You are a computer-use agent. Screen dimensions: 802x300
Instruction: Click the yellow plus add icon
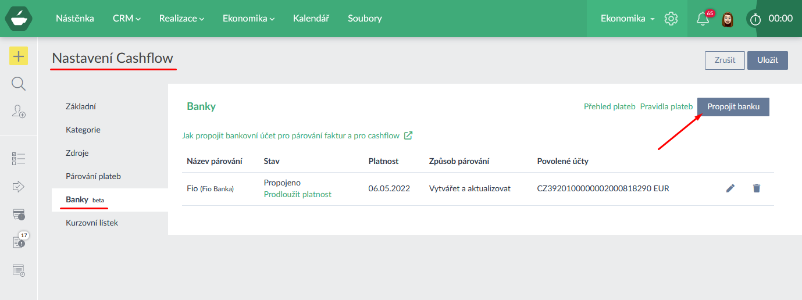(x=19, y=56)
